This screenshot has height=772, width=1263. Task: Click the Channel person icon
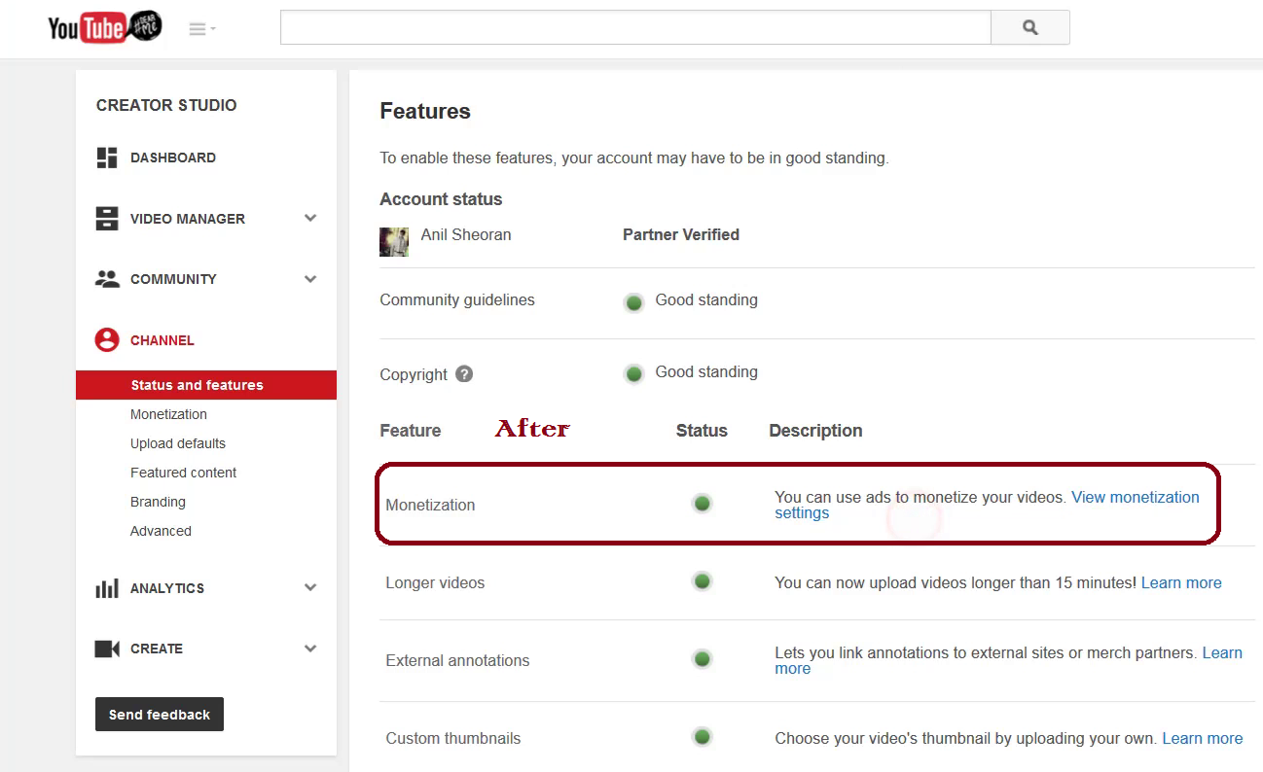[107, 340]
